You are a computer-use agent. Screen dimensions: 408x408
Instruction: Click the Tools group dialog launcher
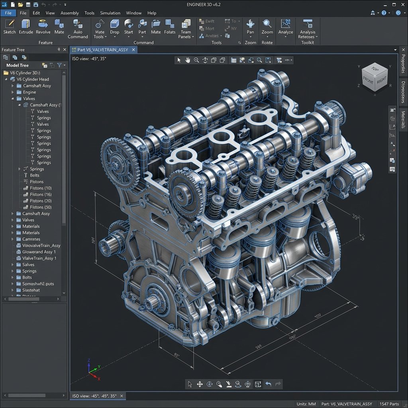(x=239, y=43)
